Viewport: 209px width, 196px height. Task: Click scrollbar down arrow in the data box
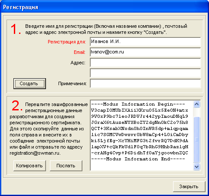(x=196, y=166)
